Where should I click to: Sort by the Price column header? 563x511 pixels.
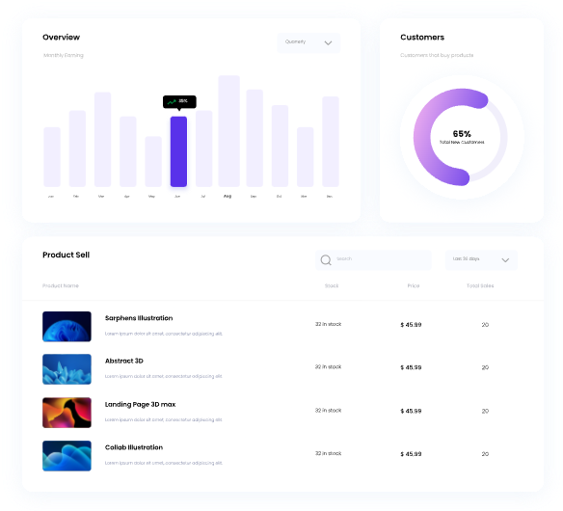414,285
